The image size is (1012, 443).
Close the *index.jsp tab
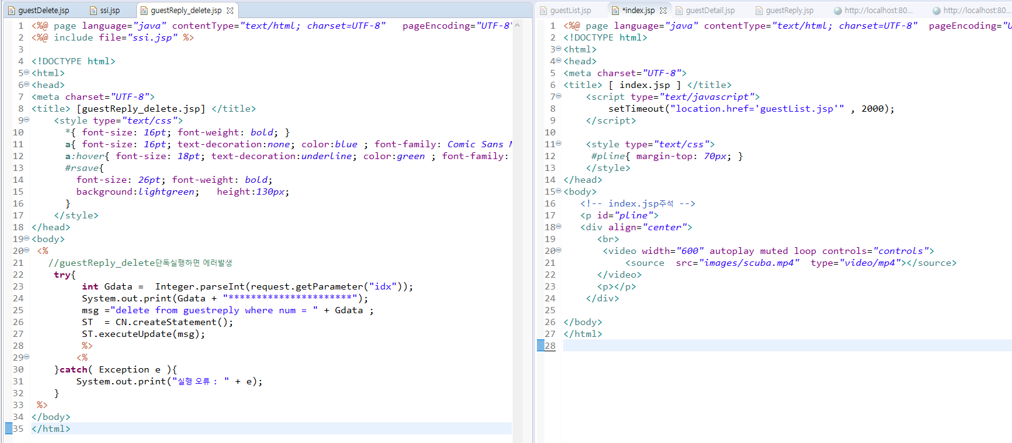[x=663, y=11]
